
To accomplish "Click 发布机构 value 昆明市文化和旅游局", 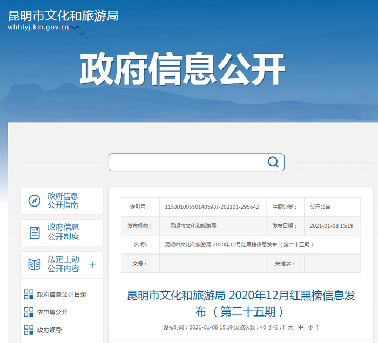I will pyautogui.click(x=193, y=226).
